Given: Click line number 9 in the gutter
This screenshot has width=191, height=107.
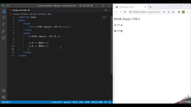Looking at the screenshot, I should [x=13, y=43].
